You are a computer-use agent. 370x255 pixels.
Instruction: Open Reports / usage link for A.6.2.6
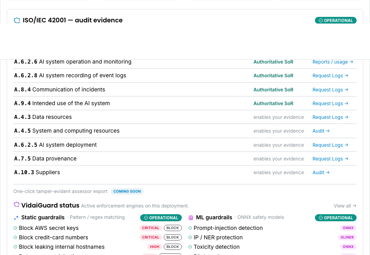pyautogui.click(x=333, y=62)
